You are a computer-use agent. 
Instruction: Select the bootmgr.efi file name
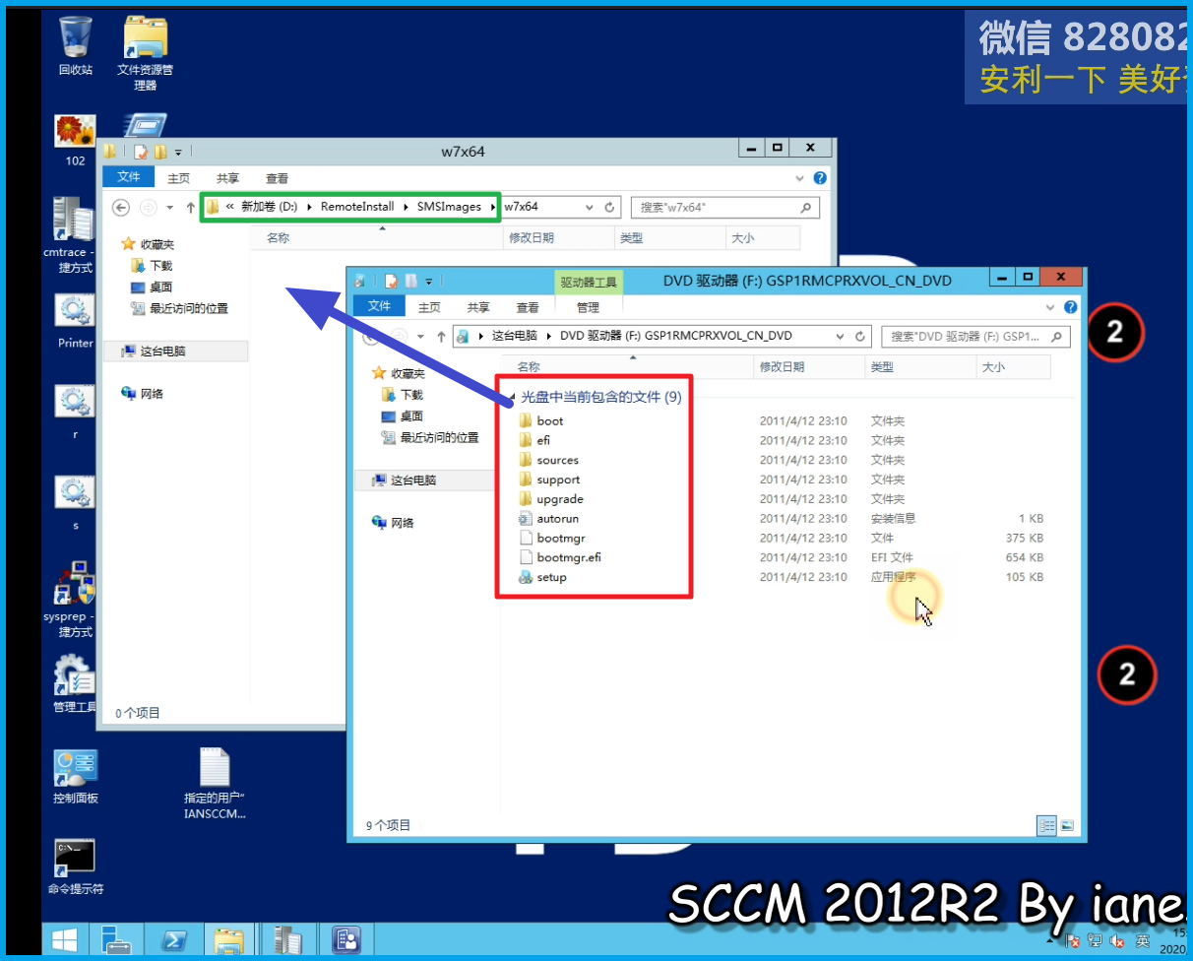569,557
